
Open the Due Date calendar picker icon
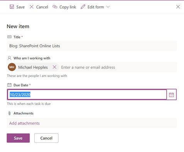(171, 95)
